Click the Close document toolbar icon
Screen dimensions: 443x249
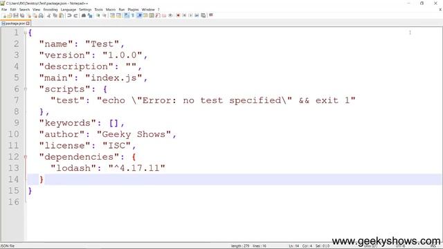[28, 15]
